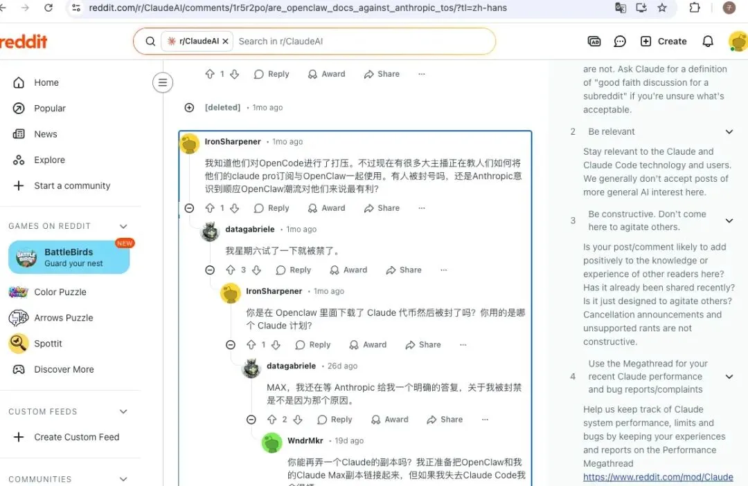
Task: Open site info icon in address bar
Action: [76, 8]
